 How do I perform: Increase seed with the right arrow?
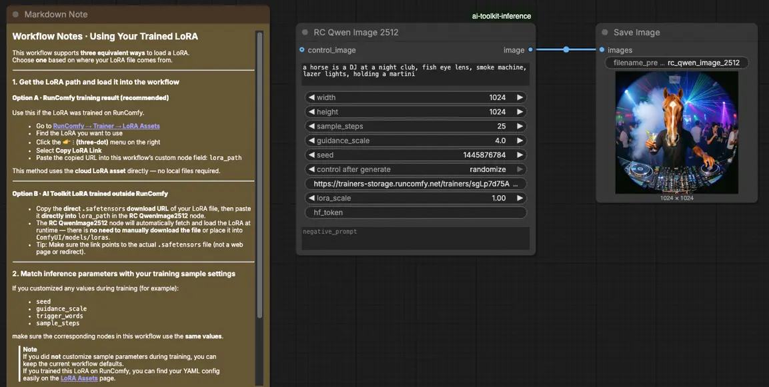tap(520, 155)
